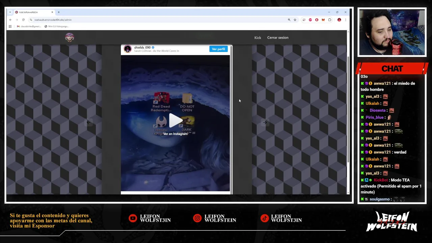Click the leftmost grey extension icon
The height and width of the screenshot is (243, 432).
point(304,20)
